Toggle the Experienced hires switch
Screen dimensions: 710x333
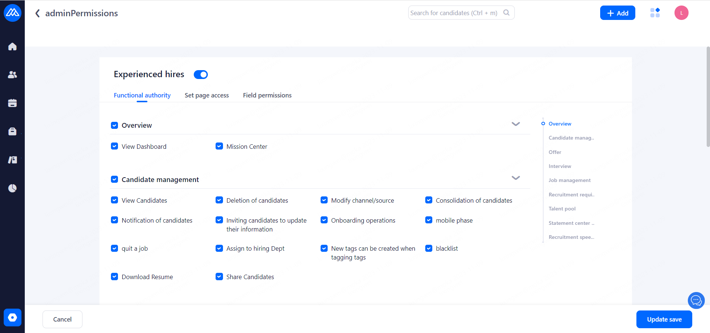tap(201, 75)
